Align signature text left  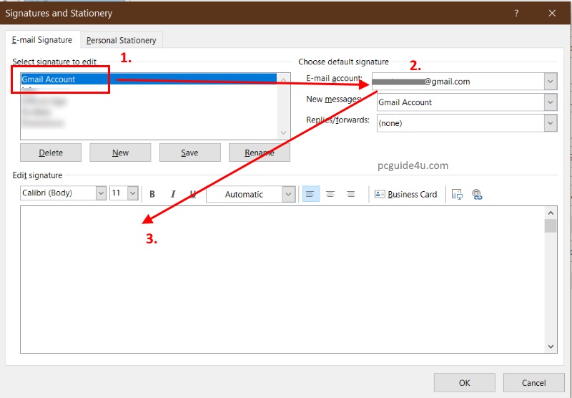(310, 194)
